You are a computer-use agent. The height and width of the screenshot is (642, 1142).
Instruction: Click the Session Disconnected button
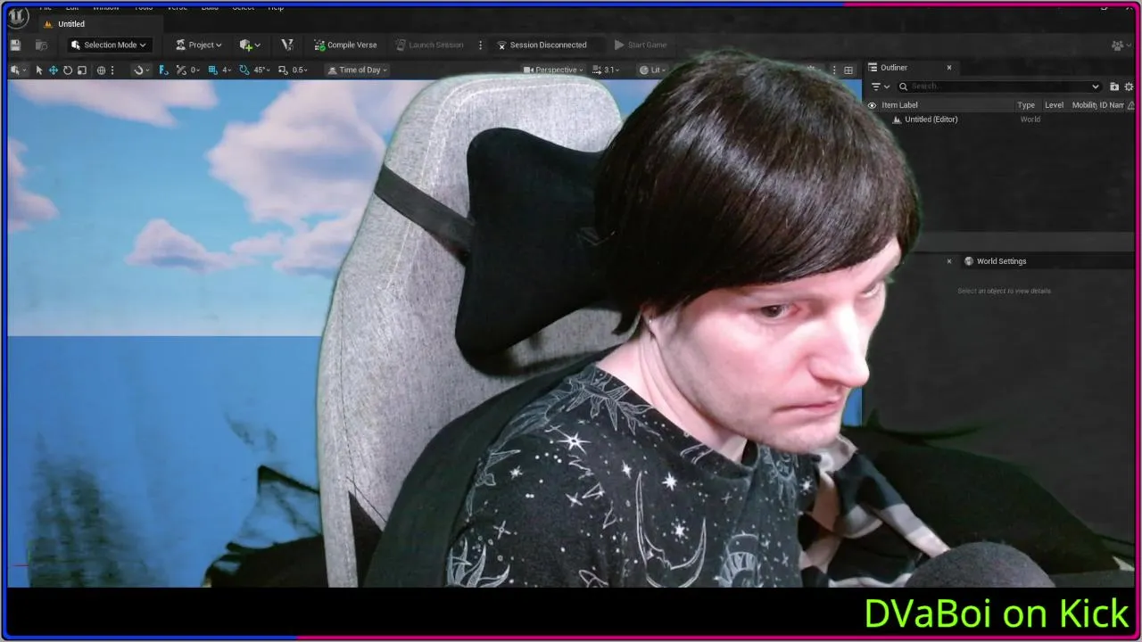point(542,45)
